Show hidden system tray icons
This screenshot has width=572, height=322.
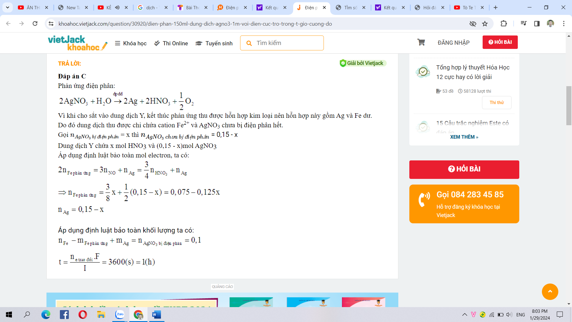[x=464, y=315]
